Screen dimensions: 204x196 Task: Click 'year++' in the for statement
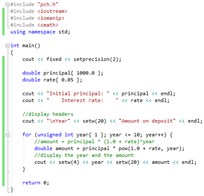pyautogui.click(x=155, y=135)
